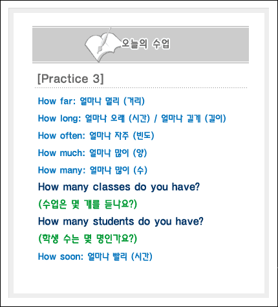Click the dotted divider under Practice 3
278x307 pixels.
pyautogui.click(x=141, y=88)
